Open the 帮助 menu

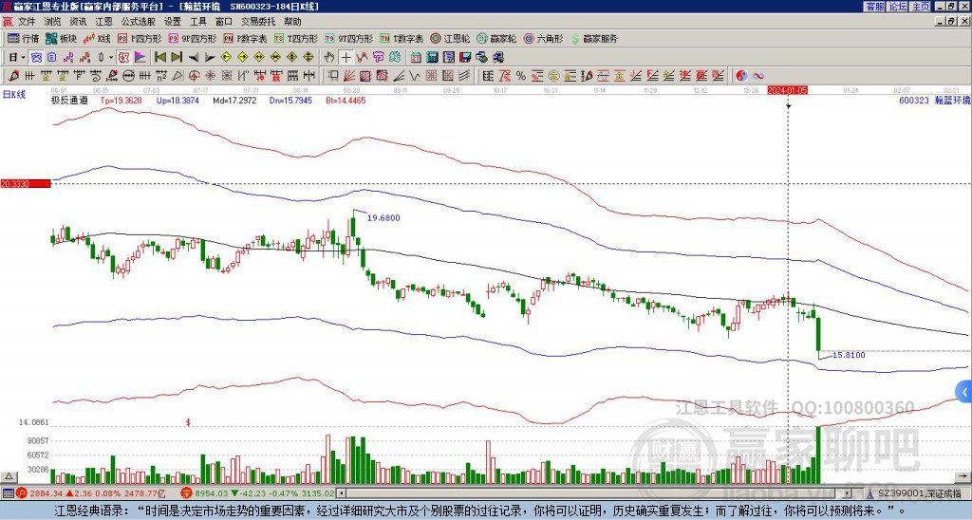coord(292,22)
